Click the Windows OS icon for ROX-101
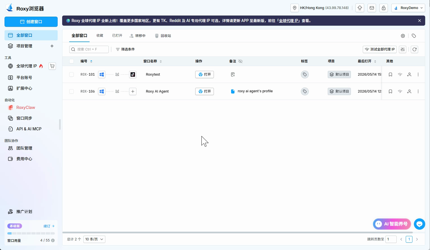This screenshot has height=250, width=430. (x=102, y=74)
